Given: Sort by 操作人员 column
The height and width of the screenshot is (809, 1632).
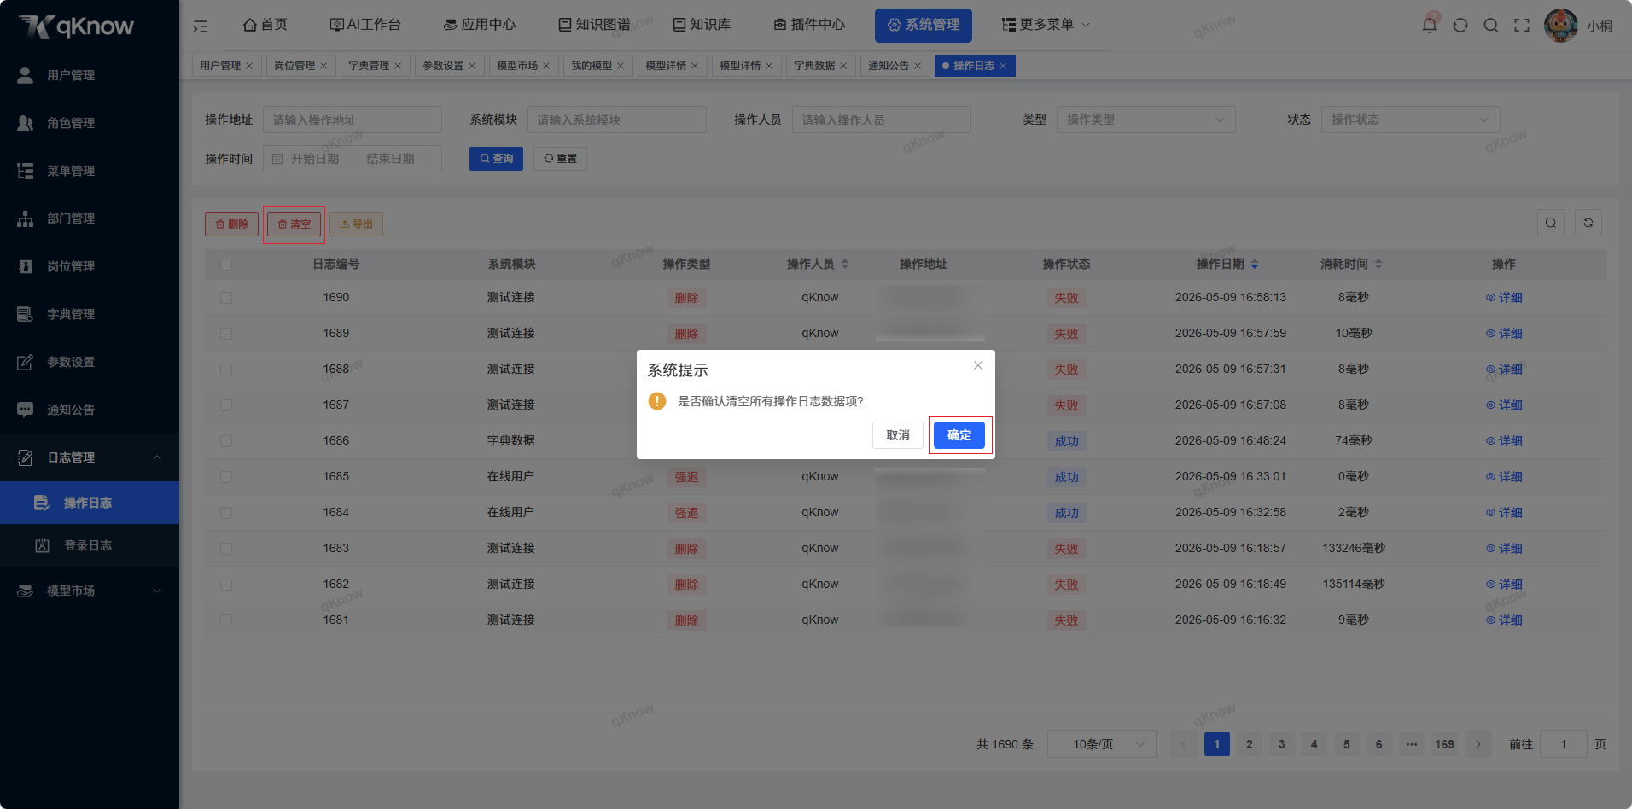Looking at the screenshot, I should [x=845, y=264].
